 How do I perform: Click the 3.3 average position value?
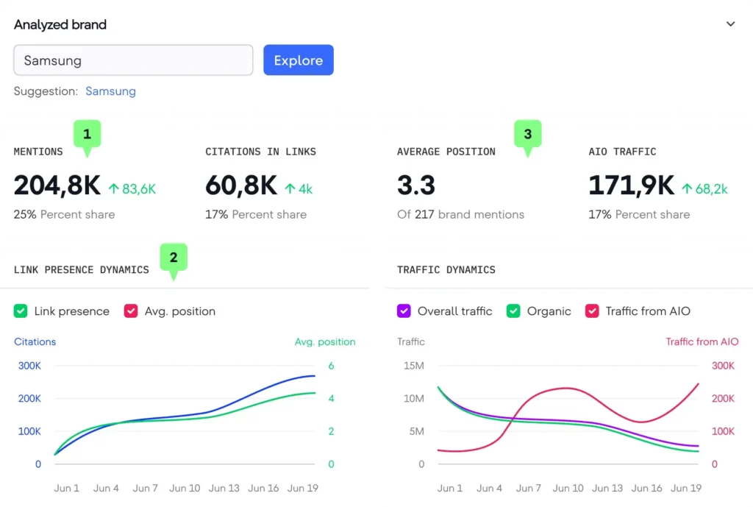[x=416, y=185]
